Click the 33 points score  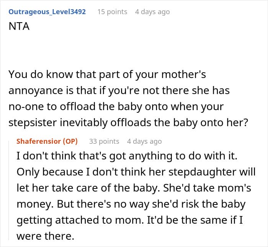coord(104,141)
